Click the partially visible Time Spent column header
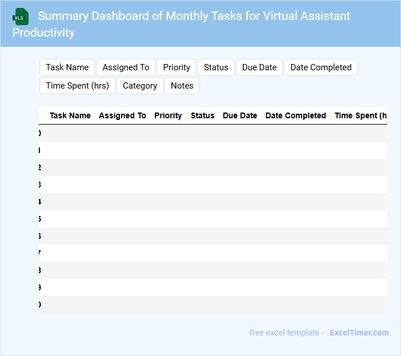This screenshot has height=356, width=401. [x=360, y=115]
